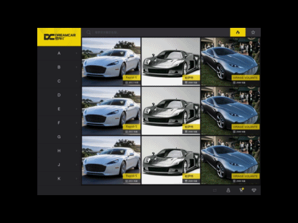Click the VIRAGE VOLANTE label in second row
This screenshot has width=298, height=223.
coord(246,127)
